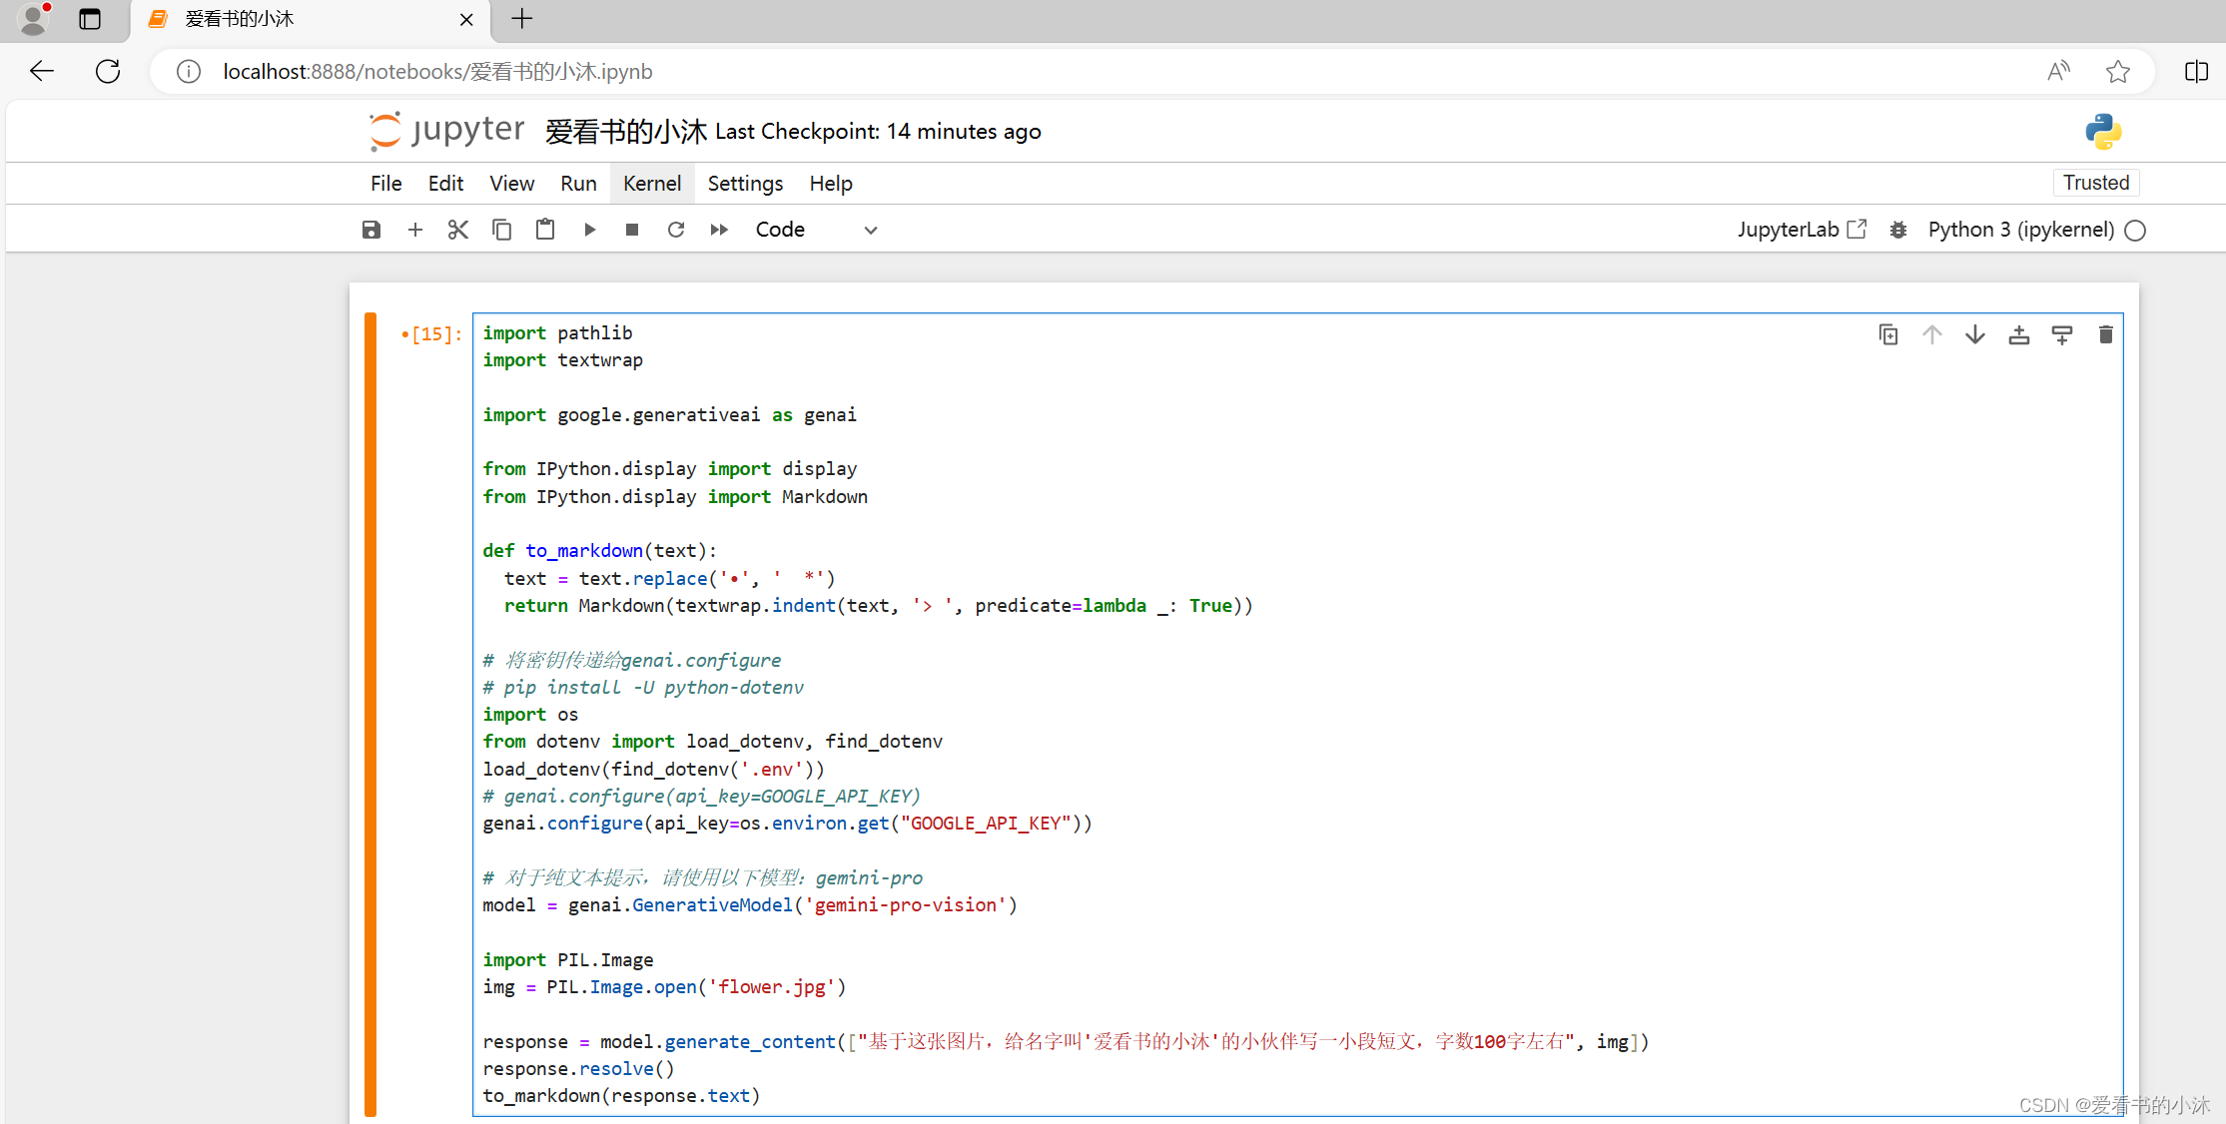The height and width of the screenshot is (1124, 2226).
Task: Click the move cell down icon
Action: tap(1978, 335)
